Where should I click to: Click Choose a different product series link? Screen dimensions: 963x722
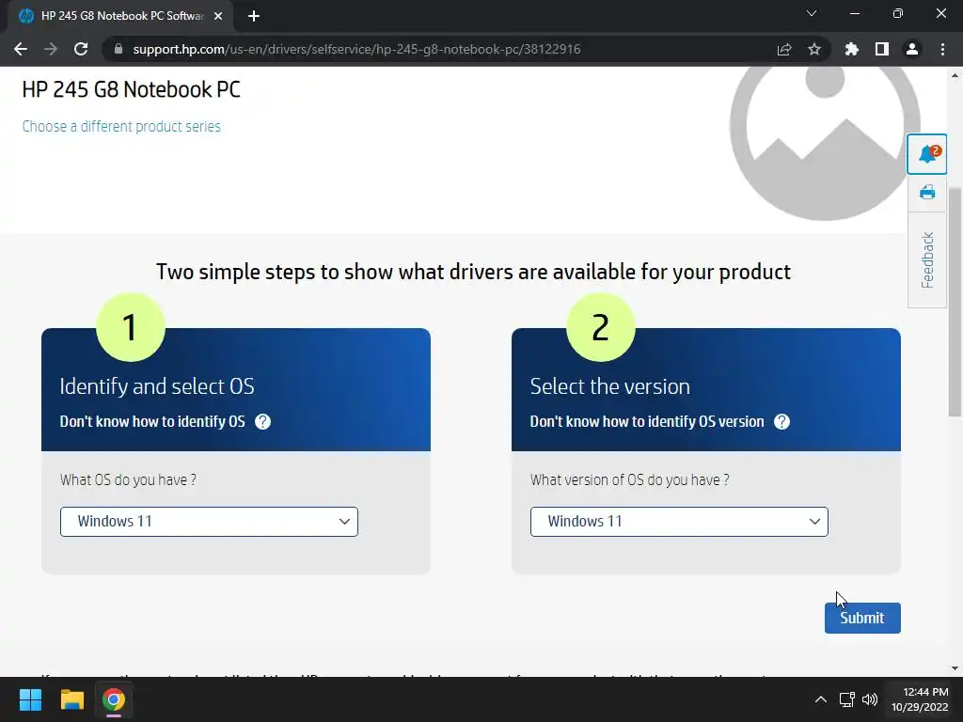coord(121,127)
